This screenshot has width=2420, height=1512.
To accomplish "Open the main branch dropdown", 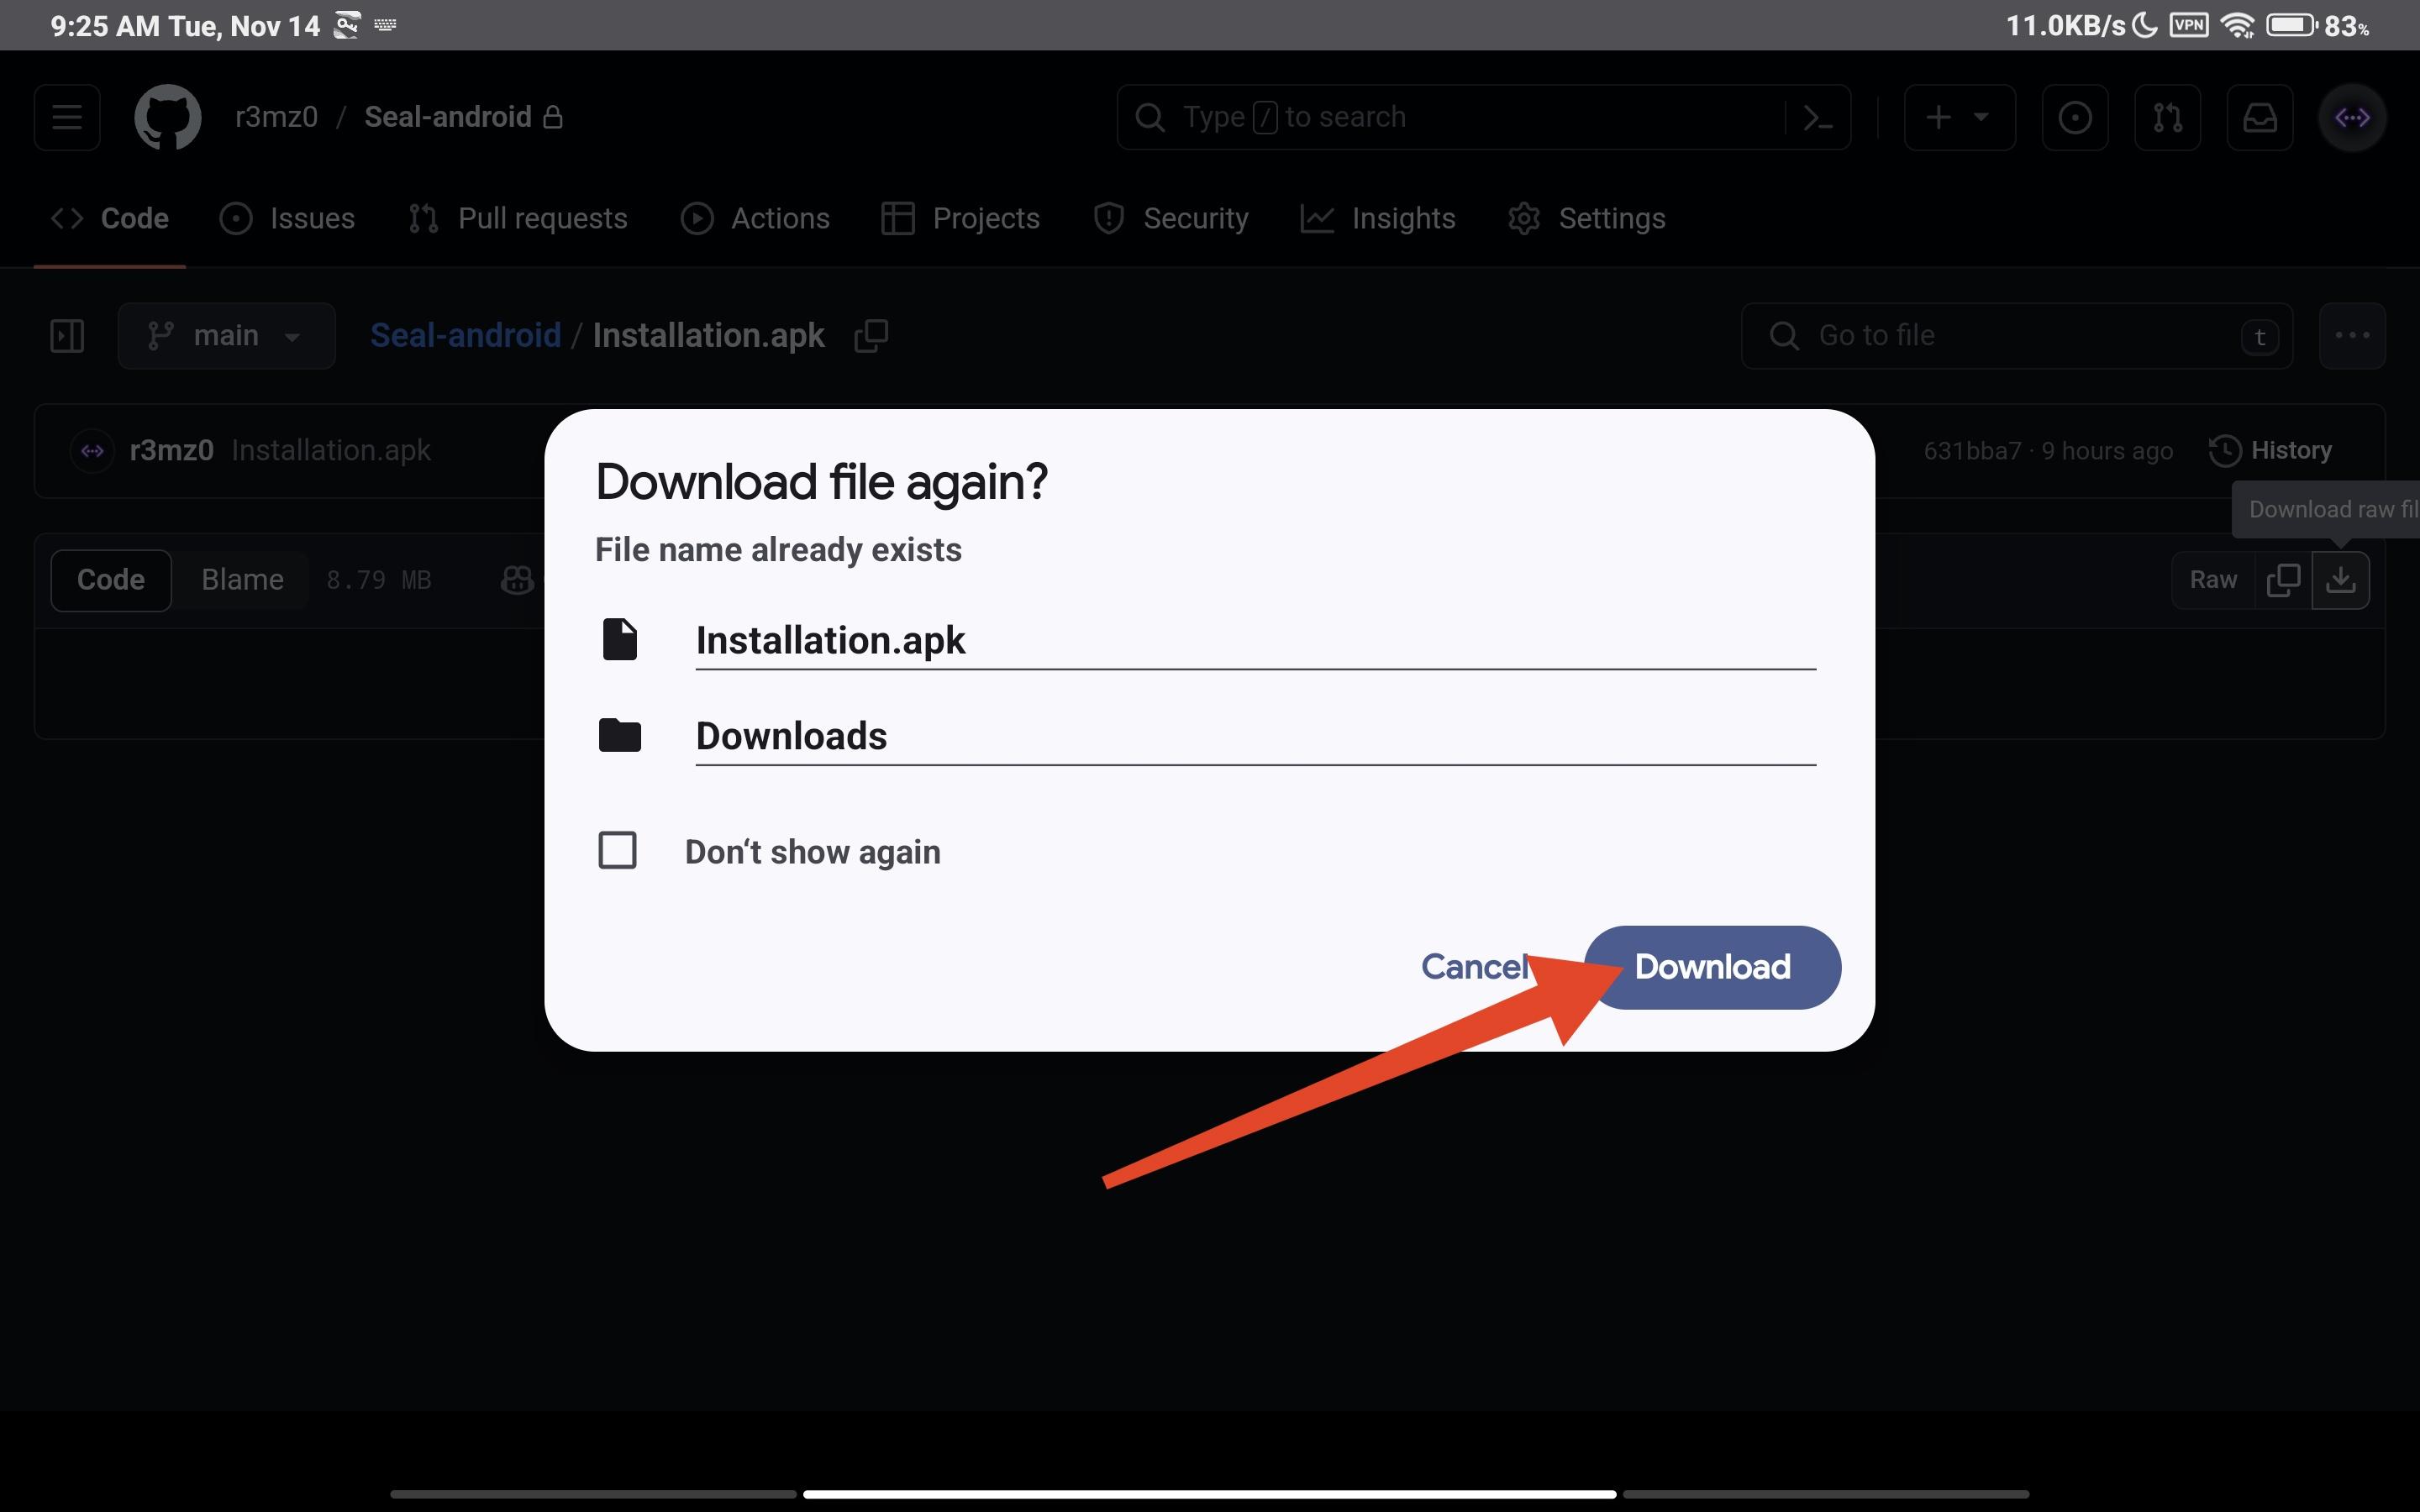I will click(226, 335).
